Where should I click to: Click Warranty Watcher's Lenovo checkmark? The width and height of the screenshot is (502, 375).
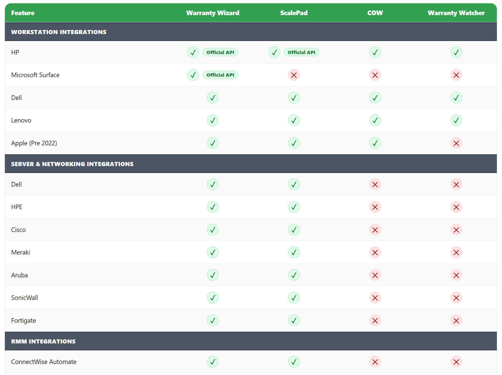(x=456, y=120)
